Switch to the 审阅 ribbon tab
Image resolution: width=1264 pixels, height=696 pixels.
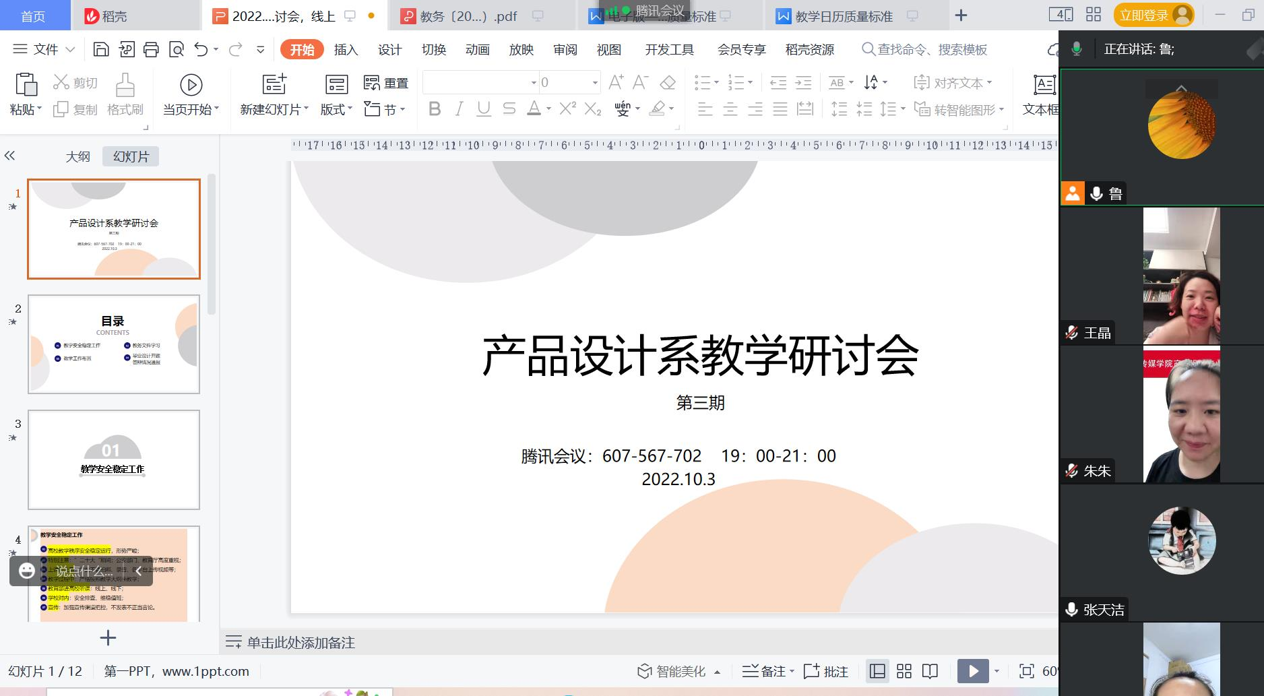click(x=565, y=49)
